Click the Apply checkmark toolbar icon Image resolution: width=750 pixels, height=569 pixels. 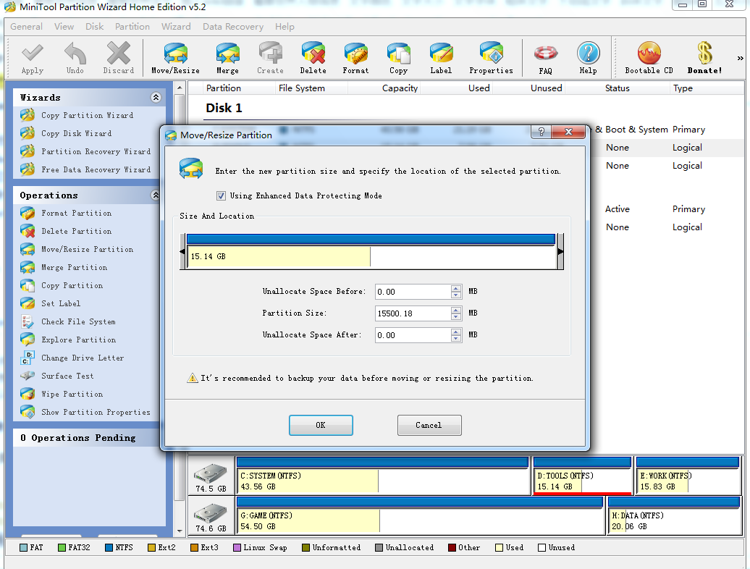[32, 53]
